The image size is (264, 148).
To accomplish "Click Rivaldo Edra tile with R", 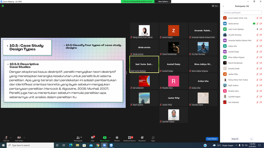I will pyautogui.click(x=174, y=81).
